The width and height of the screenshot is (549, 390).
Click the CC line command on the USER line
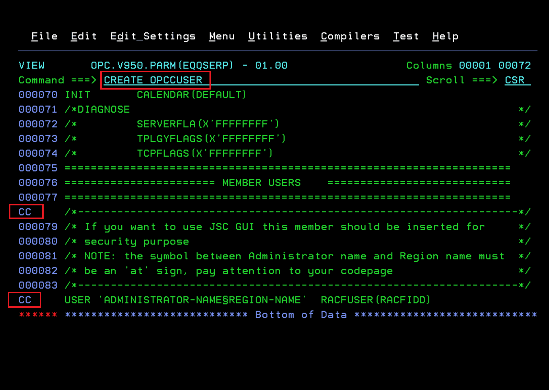[x=25, y=300]
